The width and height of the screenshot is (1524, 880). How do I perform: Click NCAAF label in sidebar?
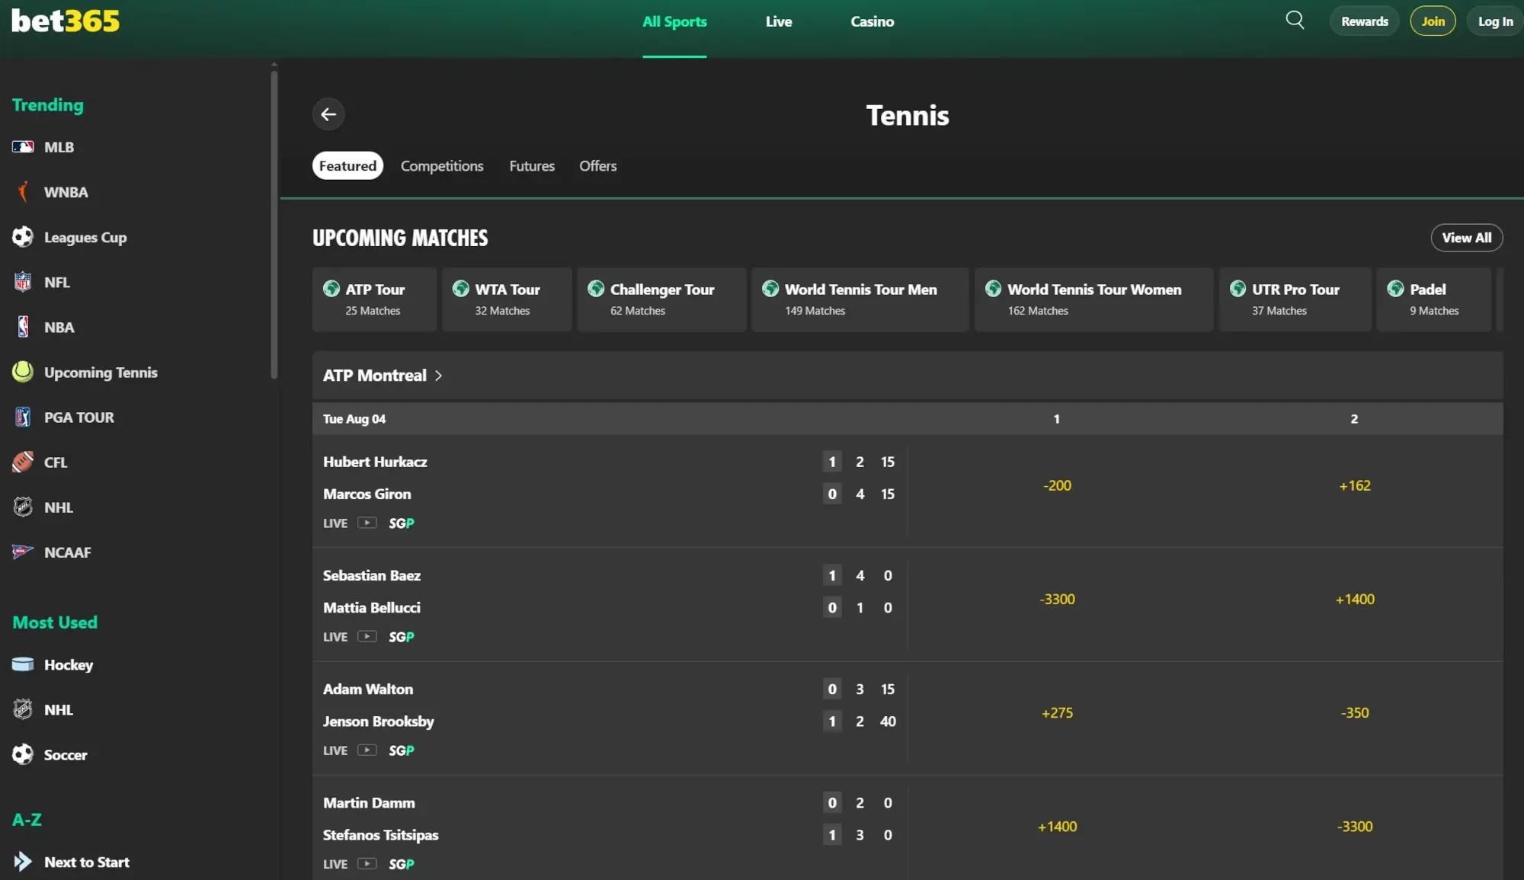(68, 552)
